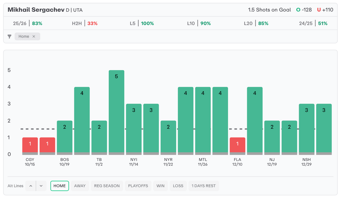
Task: Select the Under +110 odds
Action: [x=325, y=10]
